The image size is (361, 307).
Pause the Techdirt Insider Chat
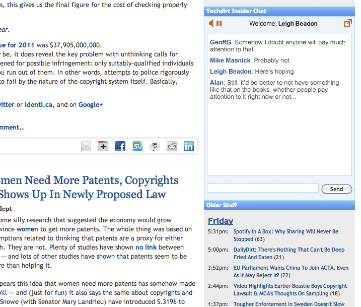tap(219, 23)
